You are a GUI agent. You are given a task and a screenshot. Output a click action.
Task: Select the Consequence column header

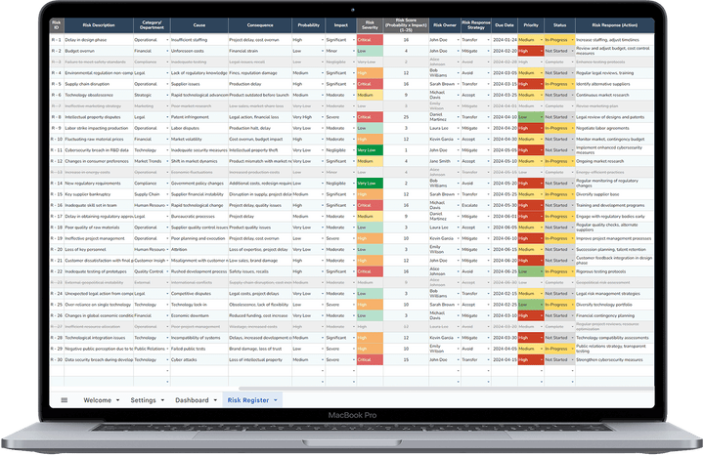[x=260, y=25]
